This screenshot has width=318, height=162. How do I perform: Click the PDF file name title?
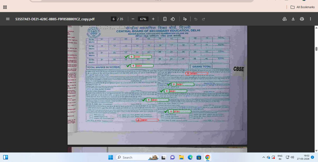(x=55, y=19)
